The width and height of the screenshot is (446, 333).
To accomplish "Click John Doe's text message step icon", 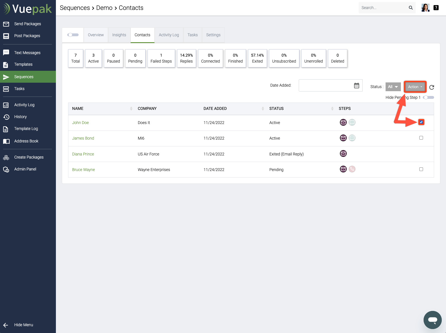I will tap(352, 122).
